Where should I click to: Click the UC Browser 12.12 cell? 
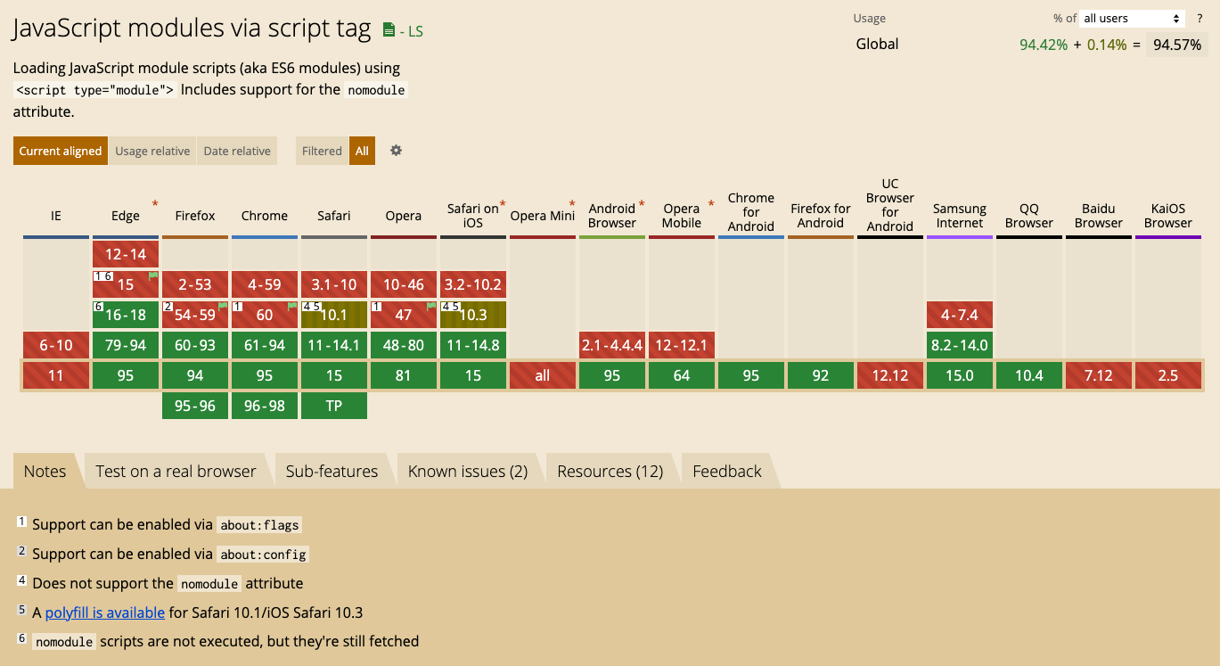[890, 375]
